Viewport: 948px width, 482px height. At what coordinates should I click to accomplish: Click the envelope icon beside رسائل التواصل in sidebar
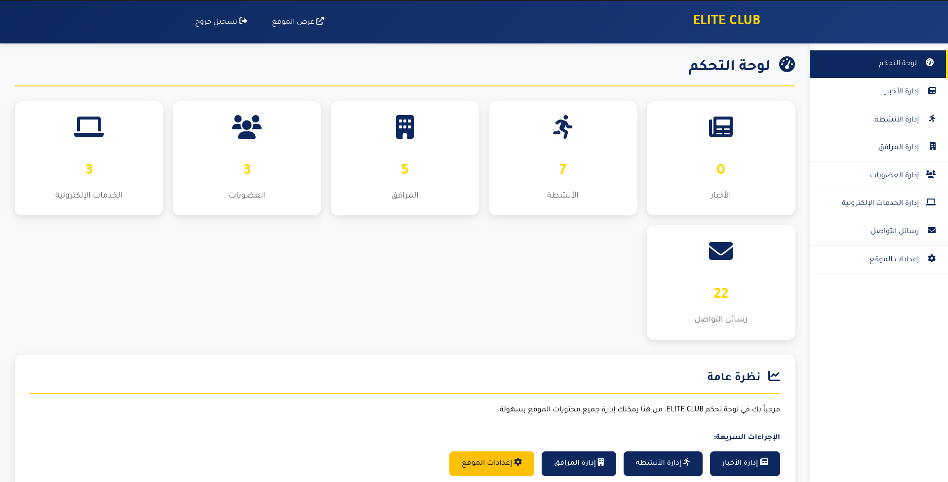(932, 230)
